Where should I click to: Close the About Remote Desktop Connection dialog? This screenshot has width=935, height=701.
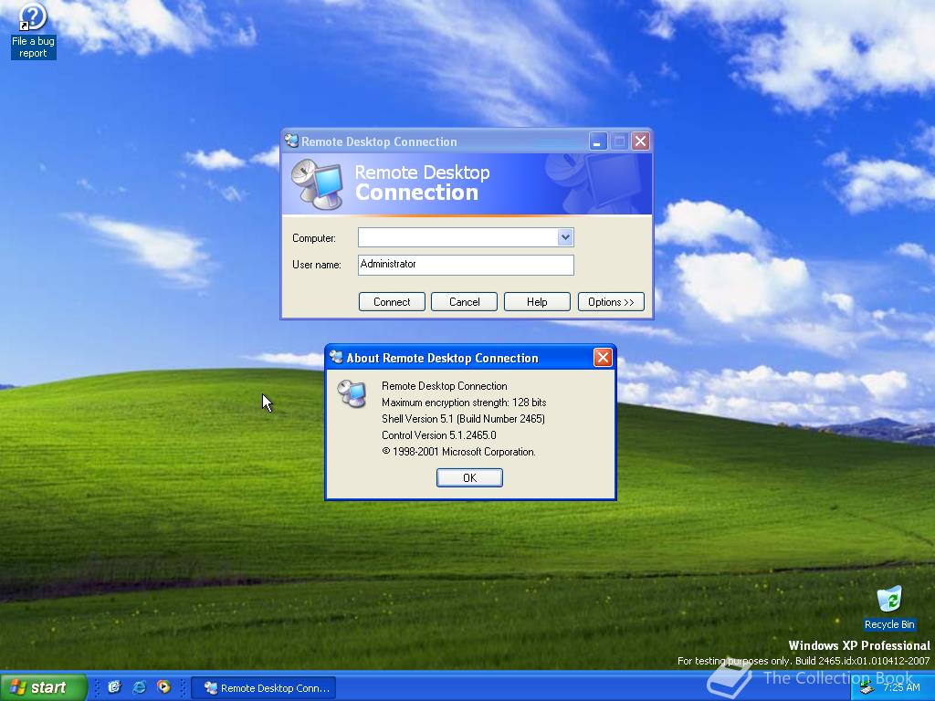click(x=603, y=357)
